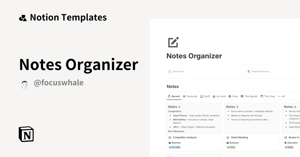300x157 pixels.
Task: Click the New Notebook button
Action: click(258, 71)
